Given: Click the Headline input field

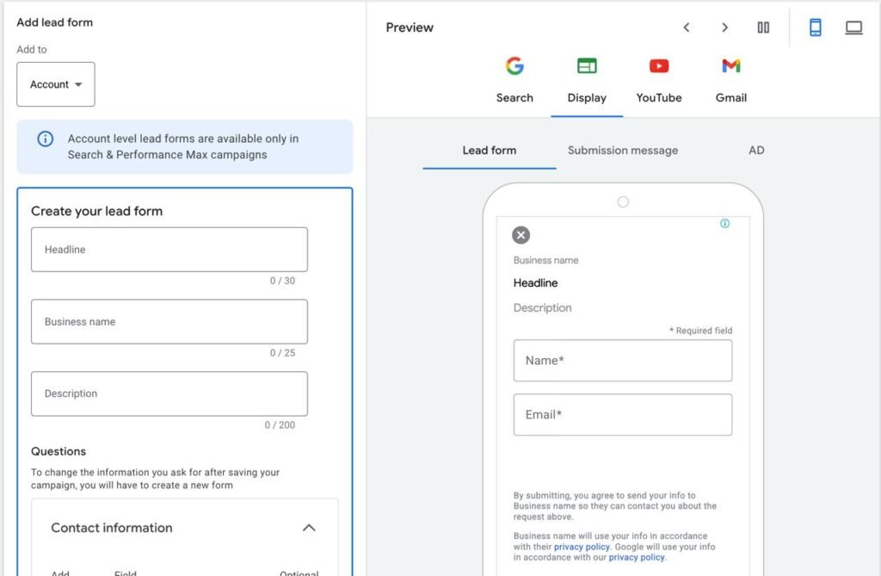Looking at the screenshot, I should tap(169, 250).
